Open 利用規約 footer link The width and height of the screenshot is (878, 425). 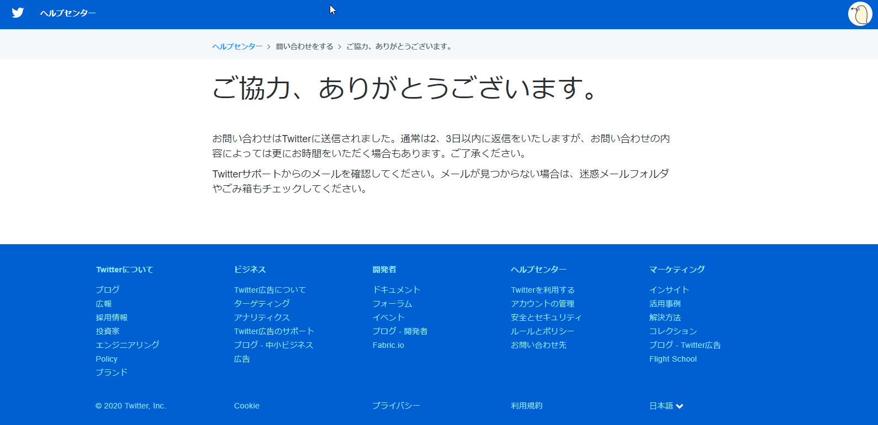coord(527,406)
